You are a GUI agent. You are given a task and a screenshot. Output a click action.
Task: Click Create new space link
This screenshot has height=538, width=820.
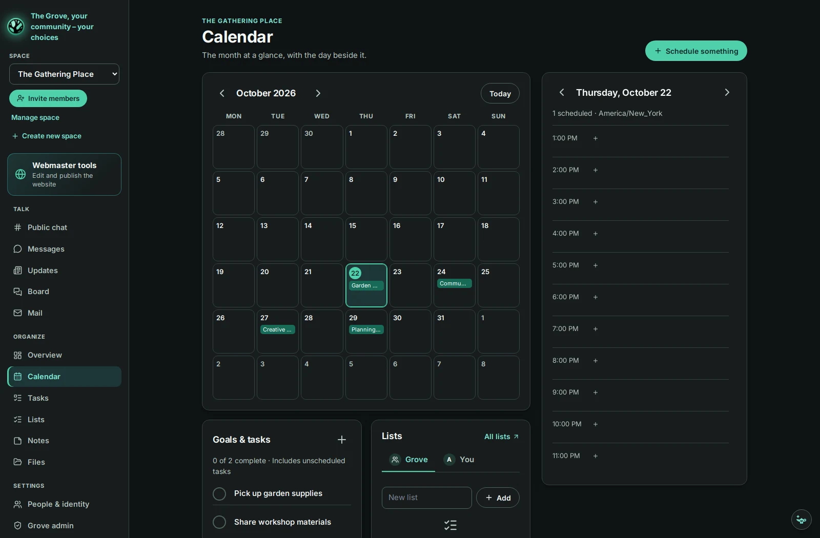pyautogui.click(x=47, y=136)
